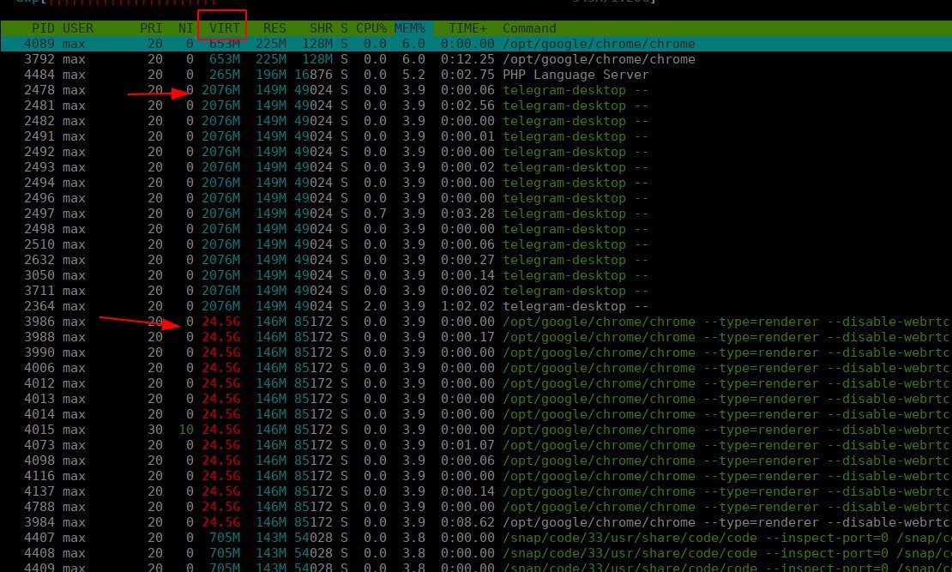This screenshot has height=572, width=952.
Task: Select chrome process row PID 3792
Action: (x=476, y=59)
